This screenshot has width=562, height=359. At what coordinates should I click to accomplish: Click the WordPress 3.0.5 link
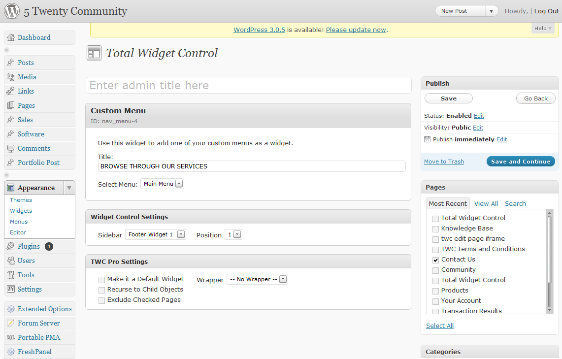[x=259, y=30]
